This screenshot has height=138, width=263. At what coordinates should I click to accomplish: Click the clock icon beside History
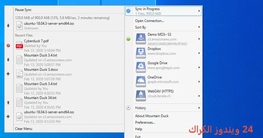tap(128, 108)
